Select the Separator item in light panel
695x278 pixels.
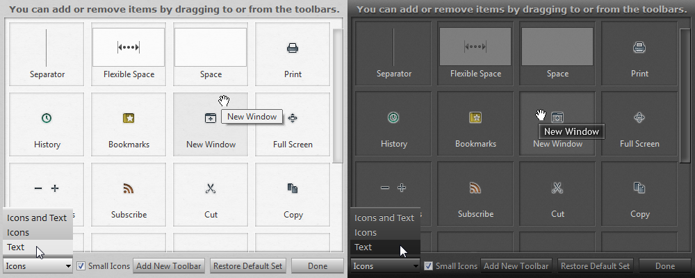tap(47, 54)
